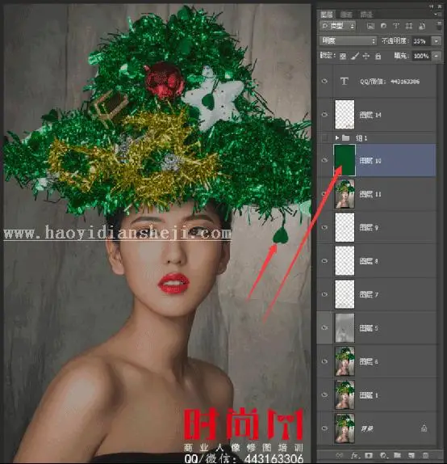Click the new group folder icon

tap(397, 455)
